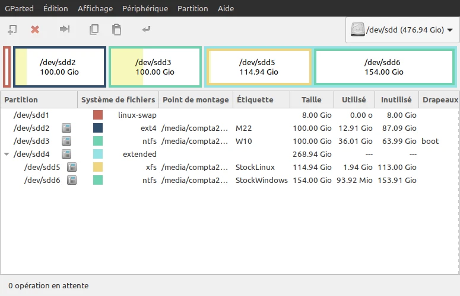
Task: Click the hard disk icon in device selector
Action: (358, 30)
